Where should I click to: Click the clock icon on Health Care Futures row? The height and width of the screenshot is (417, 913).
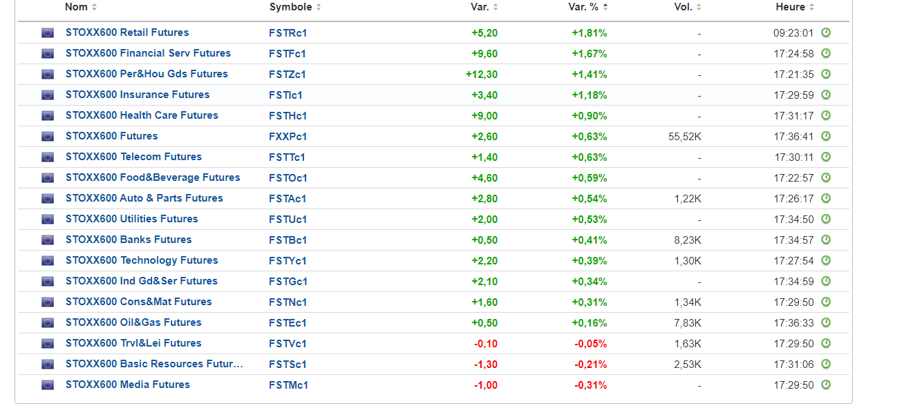pyautogui.click(x=825, y=115)
